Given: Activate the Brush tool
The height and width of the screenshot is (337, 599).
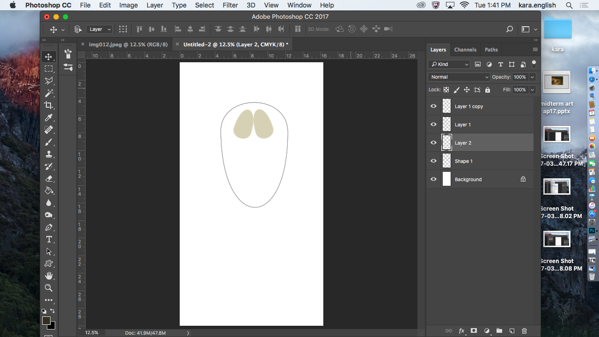Looking at the screenshot, I should [49, 142].
